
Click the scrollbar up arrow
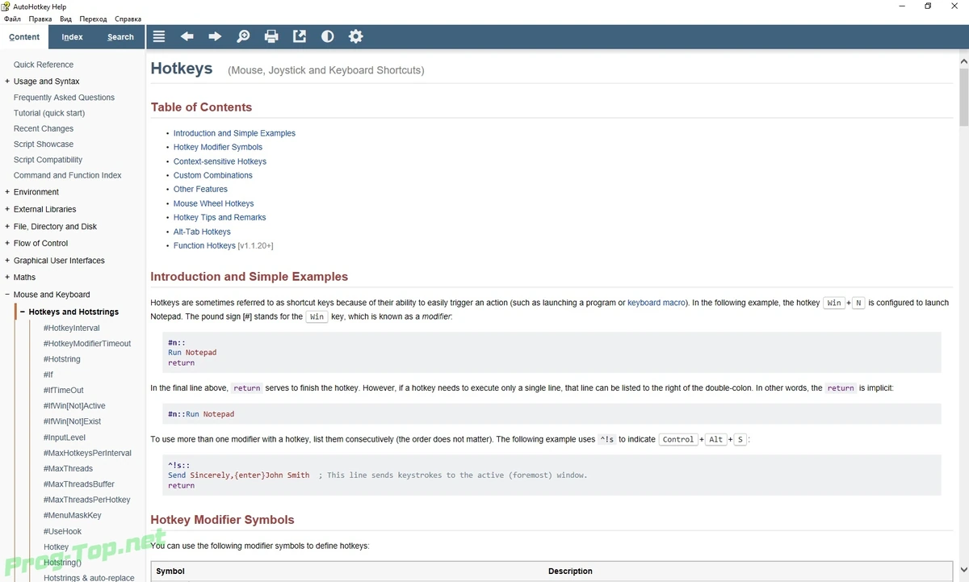point(963,61)
